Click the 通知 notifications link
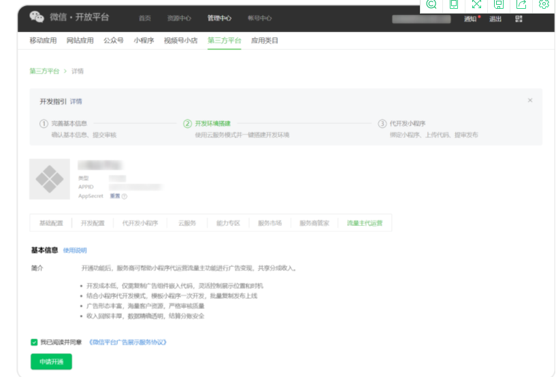The image size is (558, 377). point(470,19)
